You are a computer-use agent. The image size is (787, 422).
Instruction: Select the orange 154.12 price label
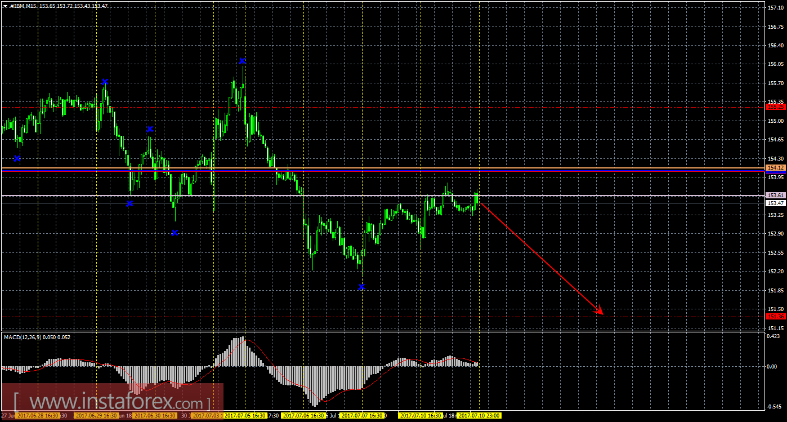click(x=776, y=168)
